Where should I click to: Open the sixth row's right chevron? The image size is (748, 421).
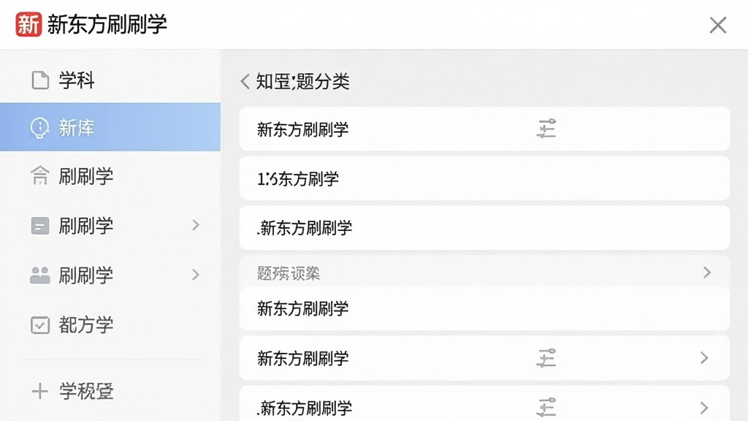click(x=704, y=358)
